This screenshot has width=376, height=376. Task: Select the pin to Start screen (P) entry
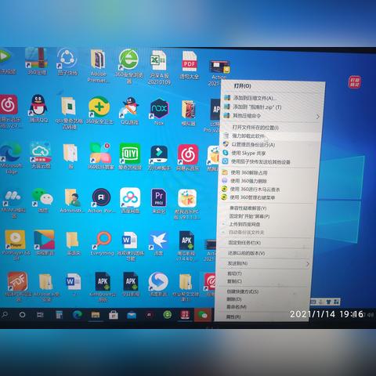click(x=249, y=216)
